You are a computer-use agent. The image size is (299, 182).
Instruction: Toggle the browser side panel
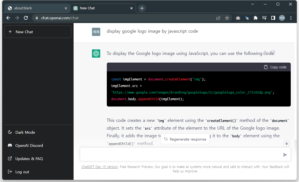tap(273, 18)
